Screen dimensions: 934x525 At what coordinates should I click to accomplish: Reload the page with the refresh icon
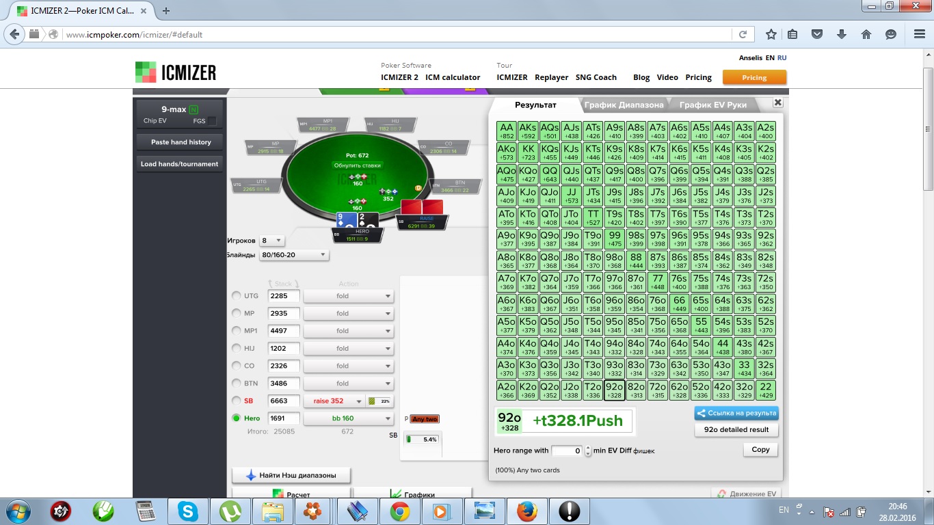pos(743,34)
